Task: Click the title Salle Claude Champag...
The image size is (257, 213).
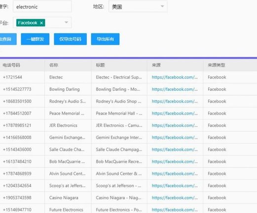Action: click(x=119, y=149)
